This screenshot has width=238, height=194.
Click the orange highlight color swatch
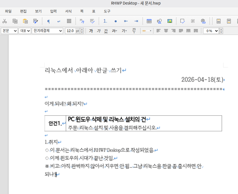click(144, 31)
